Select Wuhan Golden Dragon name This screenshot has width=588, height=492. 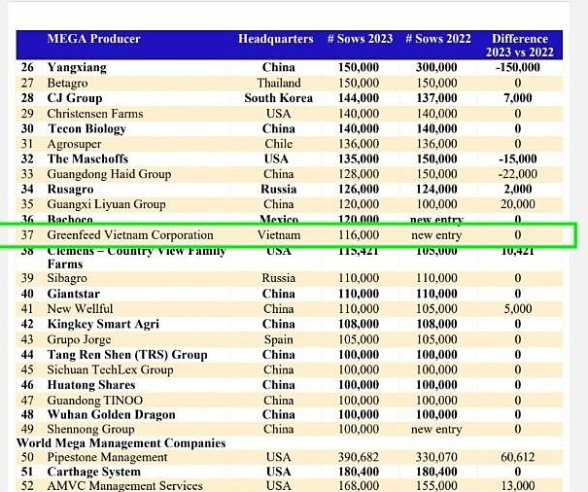(112, 414)
